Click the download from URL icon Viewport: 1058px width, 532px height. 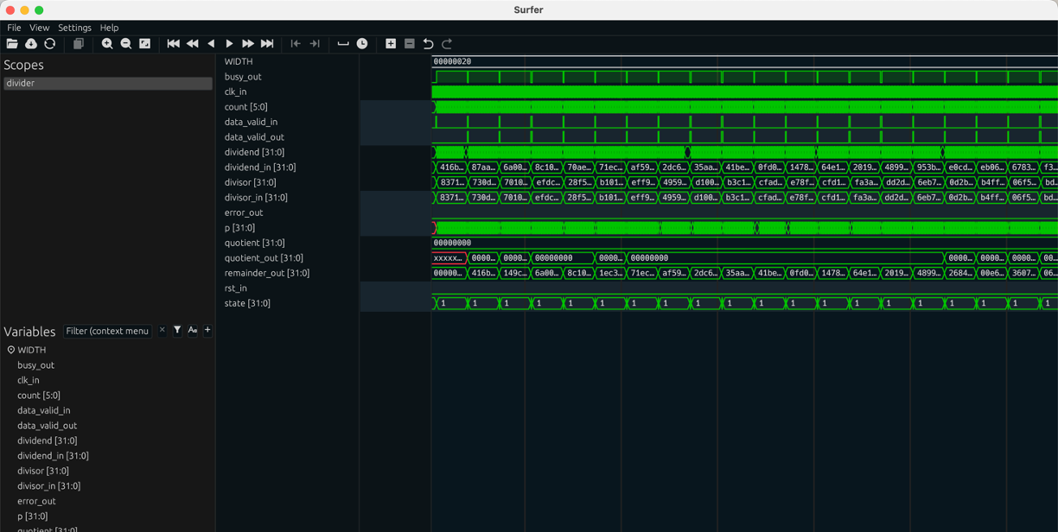click(x=31, y=44)
